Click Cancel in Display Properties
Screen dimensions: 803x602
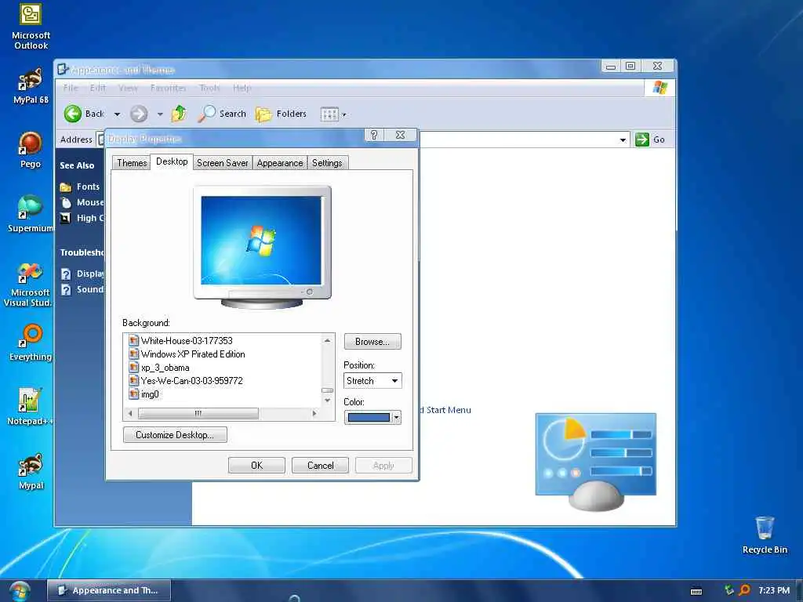pos(320,466)
